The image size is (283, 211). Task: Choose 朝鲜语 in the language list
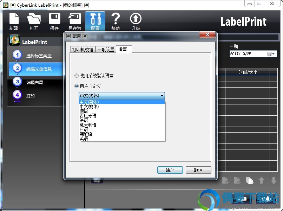pos(122,134)
